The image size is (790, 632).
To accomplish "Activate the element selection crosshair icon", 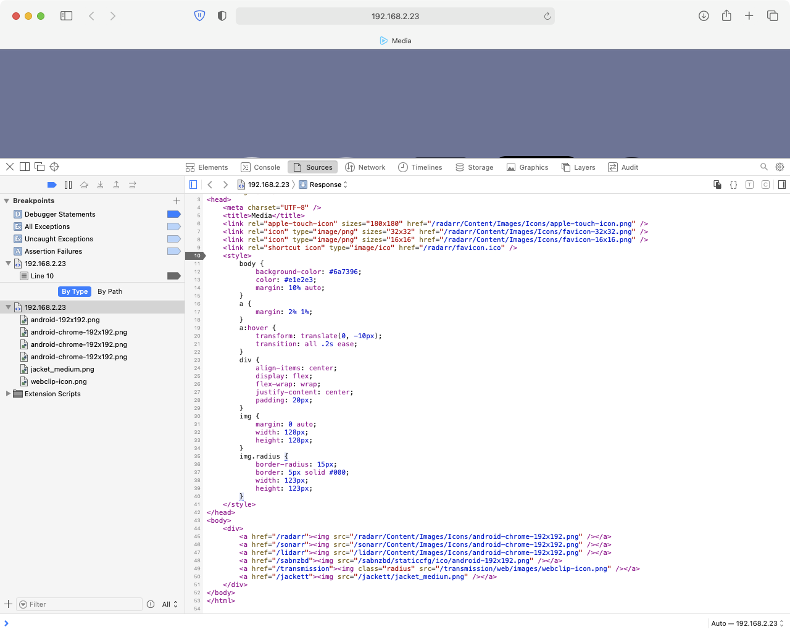I will pyautogui.click(x=54, y=167).
